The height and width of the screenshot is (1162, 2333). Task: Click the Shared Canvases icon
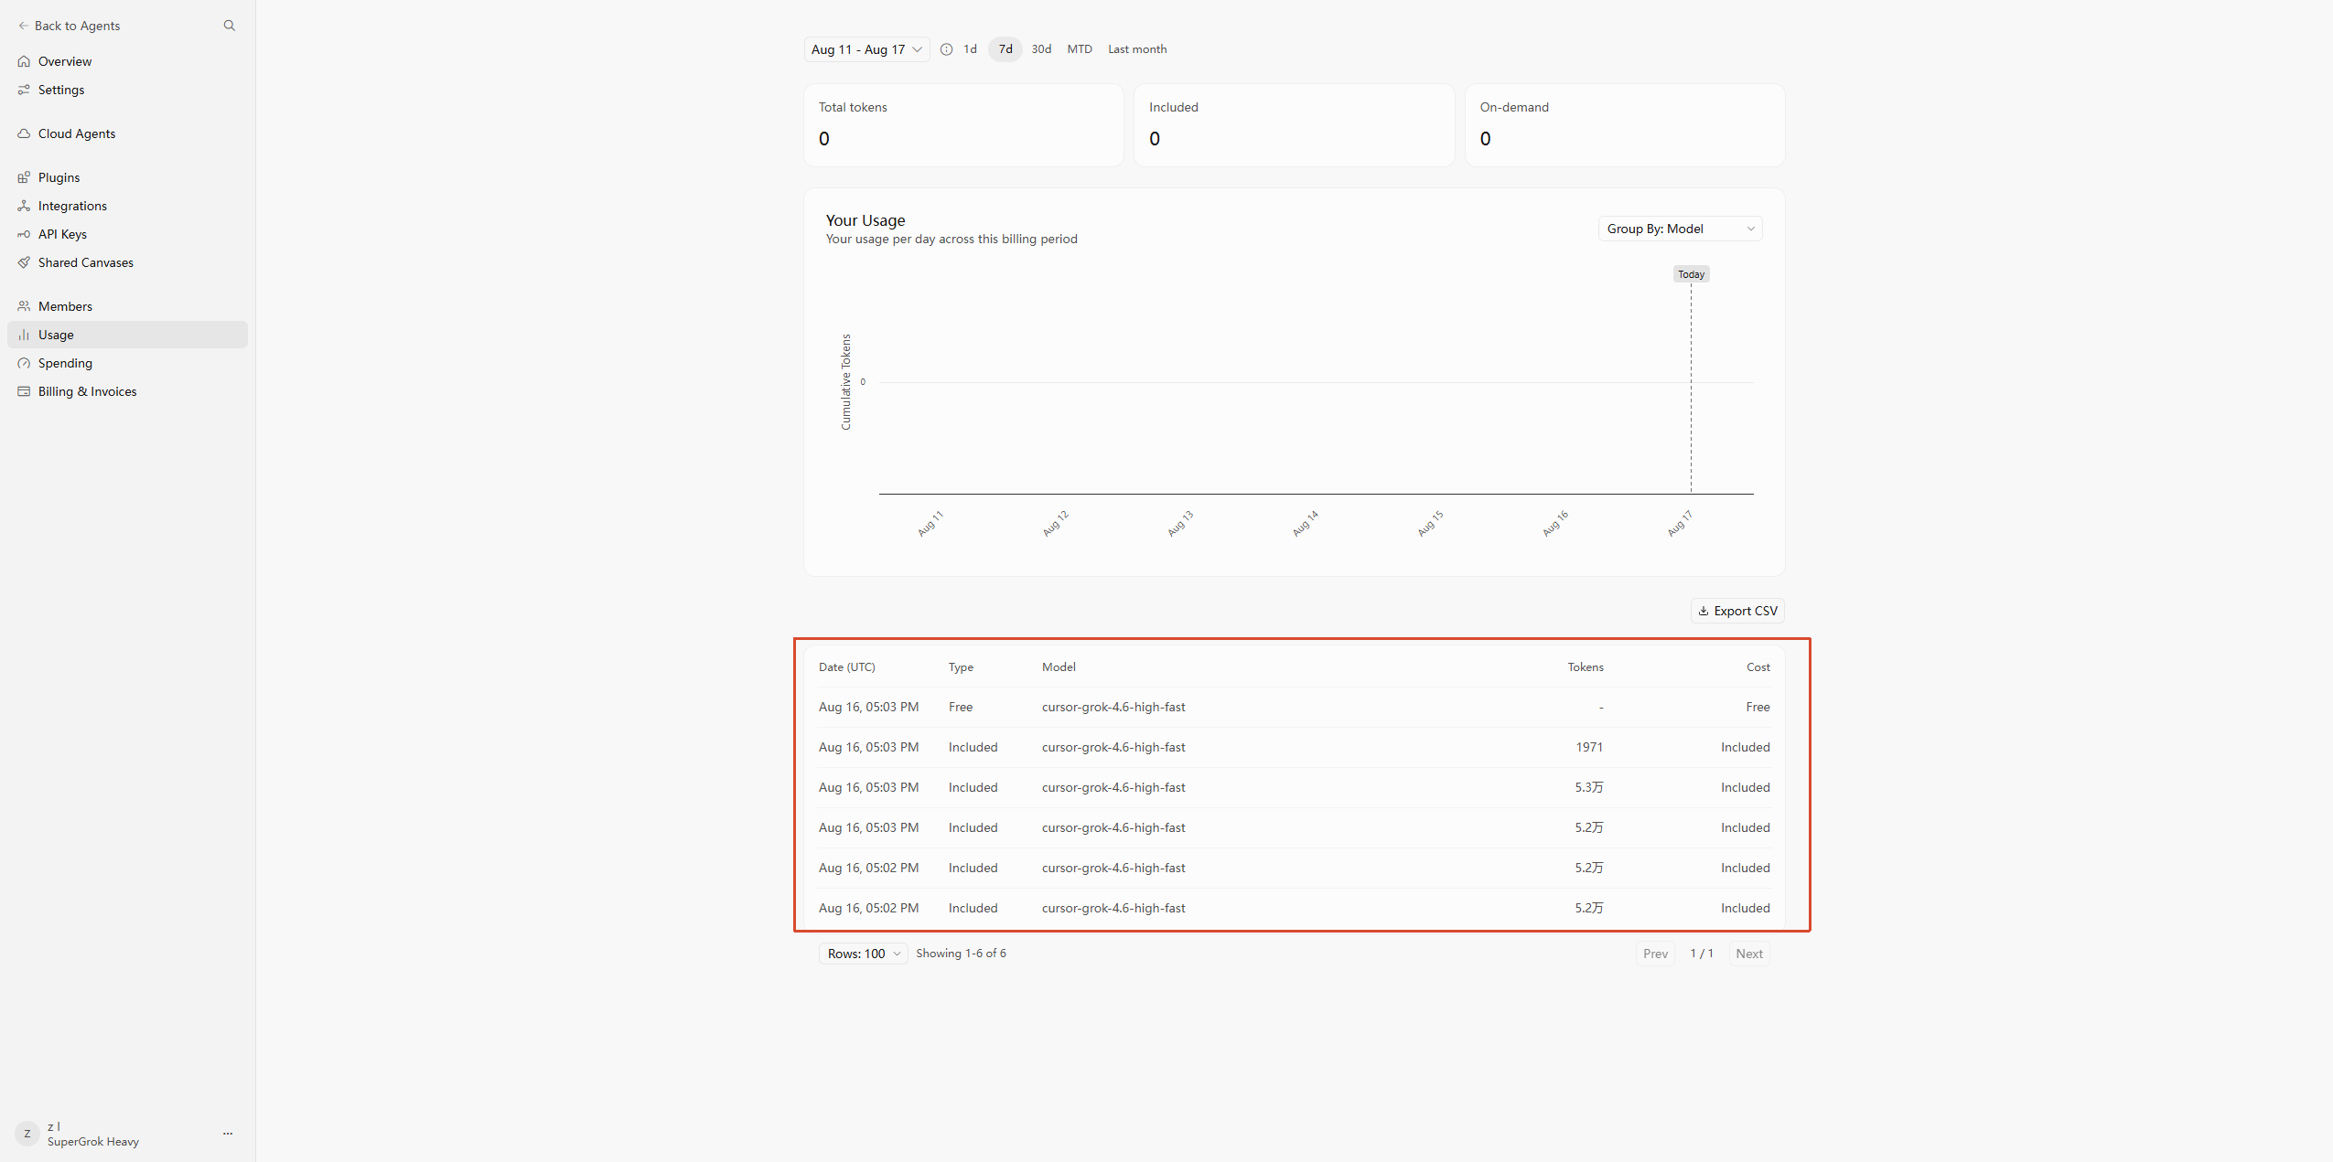click(x=24, y=262)
